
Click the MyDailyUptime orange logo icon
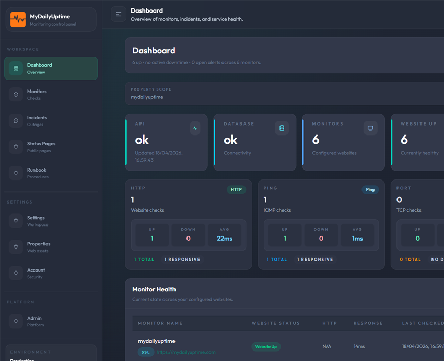(x=18, y=19)
